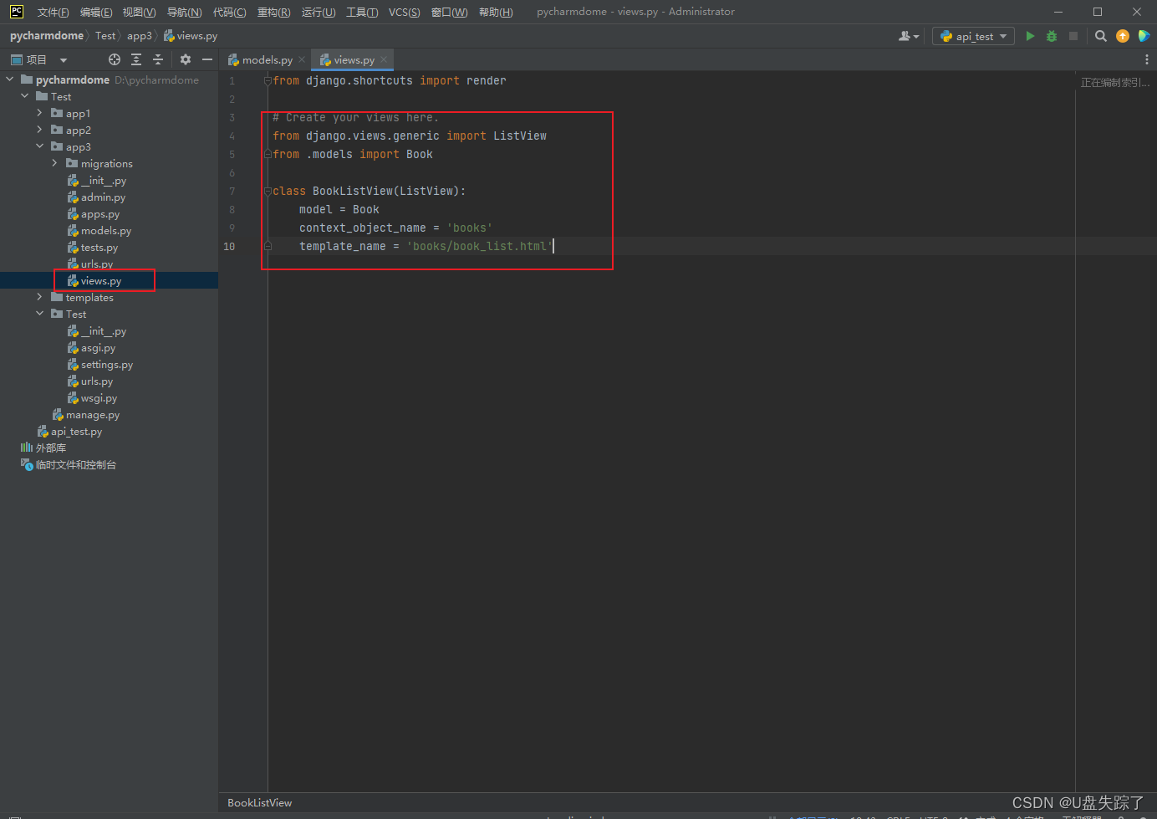The width and height of the screenshot is (1157, 819).
Task: Open the VCS(S) menu
Action: point(403,12)
